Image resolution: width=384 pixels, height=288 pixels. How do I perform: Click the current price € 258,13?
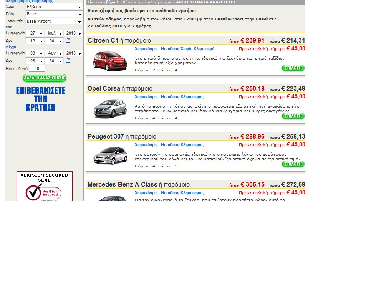pos(293,137)
